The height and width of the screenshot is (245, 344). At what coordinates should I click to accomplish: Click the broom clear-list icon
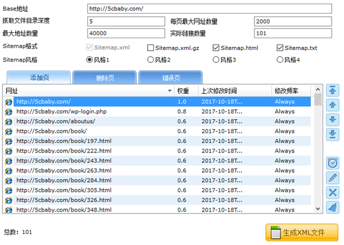[333, 207]
